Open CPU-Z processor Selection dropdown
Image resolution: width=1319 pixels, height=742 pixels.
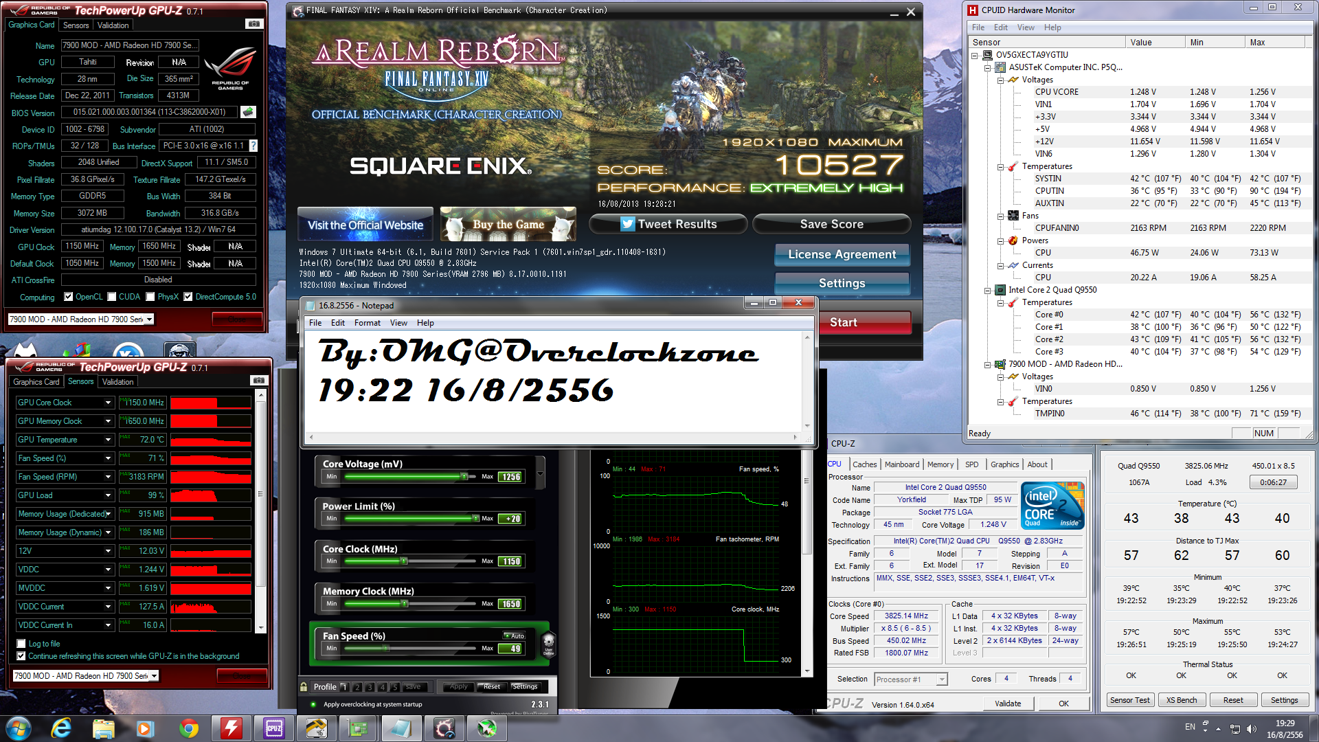[942, 679]
